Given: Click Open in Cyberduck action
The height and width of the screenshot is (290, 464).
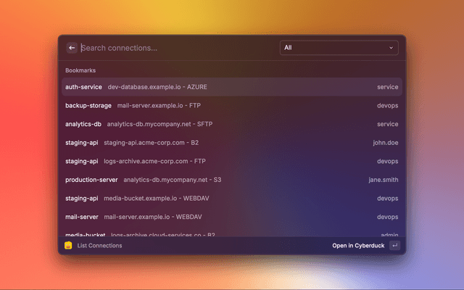Looking at the screenshot, I should click(358, 246).
